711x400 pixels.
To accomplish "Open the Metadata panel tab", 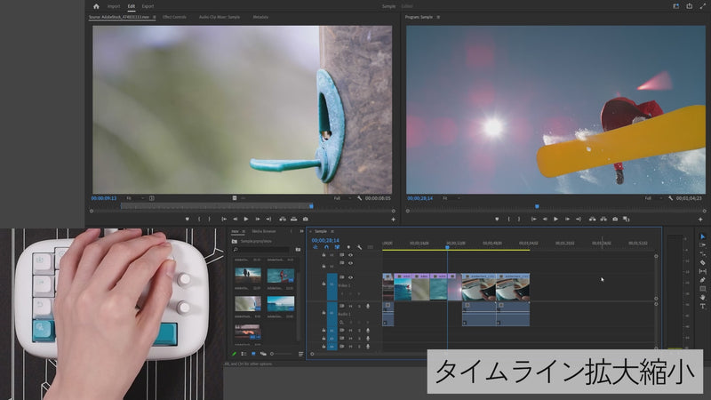I will [260, 17].
